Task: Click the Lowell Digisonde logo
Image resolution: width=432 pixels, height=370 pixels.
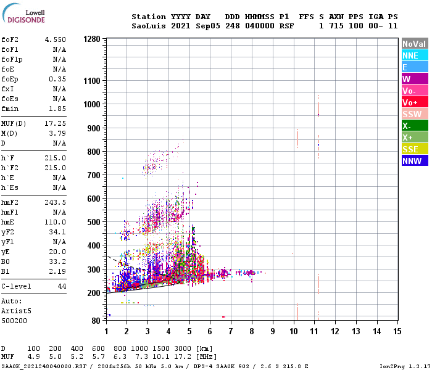Action: [x=23, y=14]
